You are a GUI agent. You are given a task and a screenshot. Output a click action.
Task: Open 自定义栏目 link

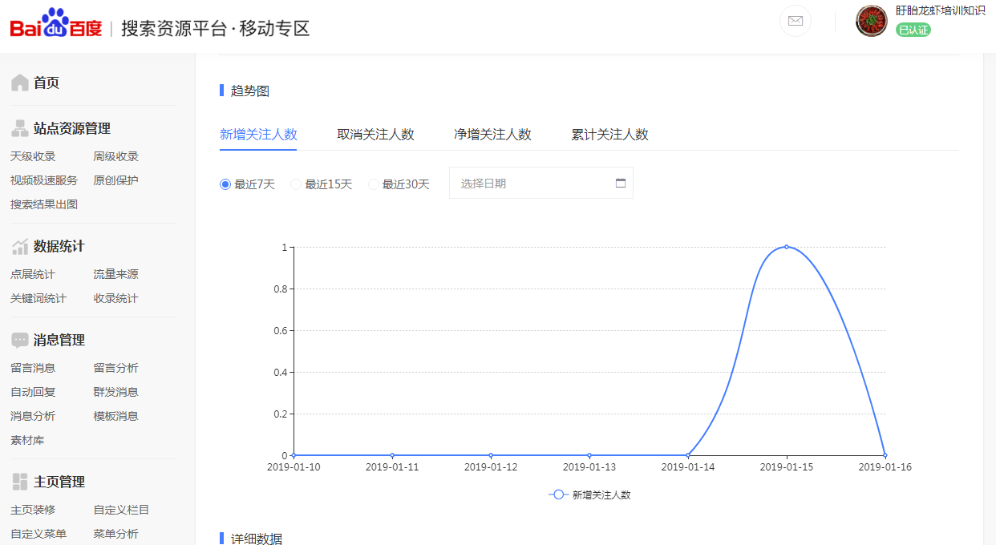(x=121, y=510)
